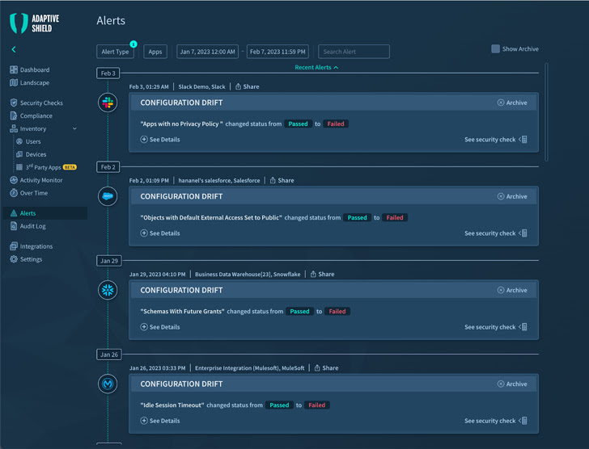Click "Idle Session Timeout" check name
The height and width of the screenshot is (449, 589).
[x=172, y=405]
